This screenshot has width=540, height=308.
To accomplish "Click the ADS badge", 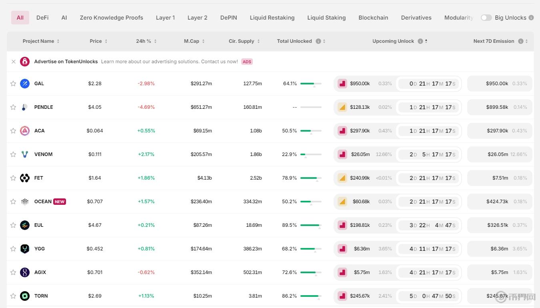I will [247, 62].
